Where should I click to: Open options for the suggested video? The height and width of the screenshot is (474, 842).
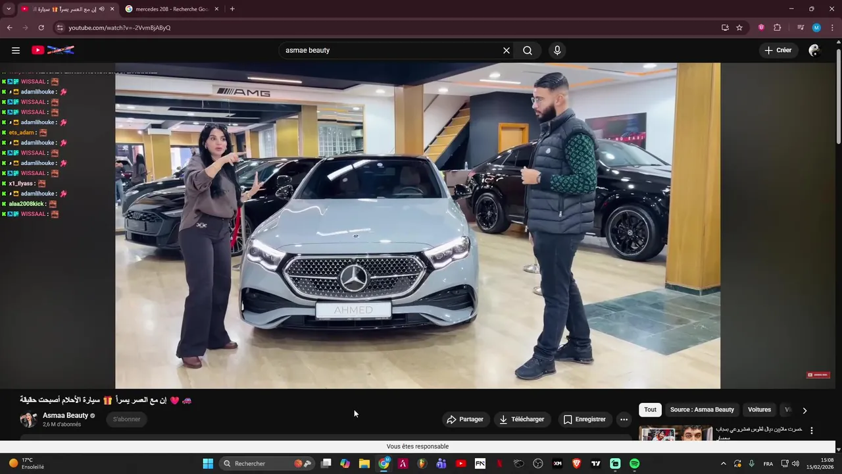(811, 431)
